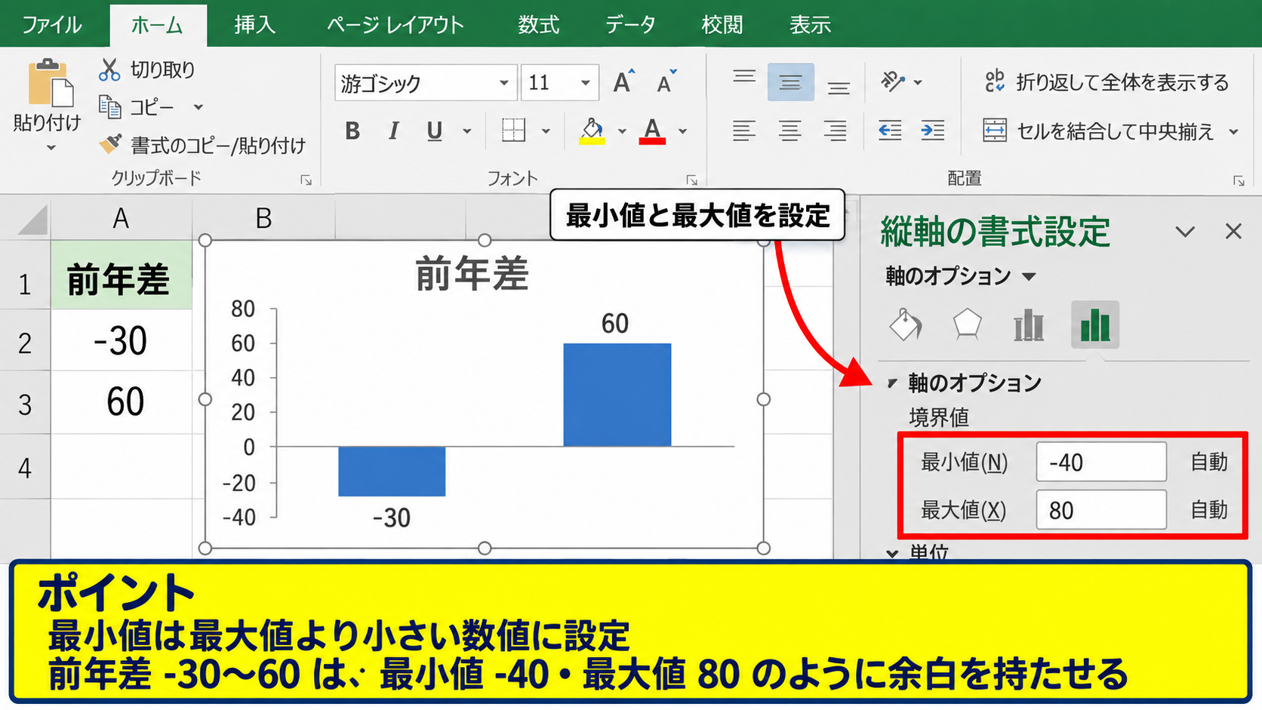Select Axis Options bar chart tab icon
The height and width of the screenshot is (710, 1262).
1094,325
